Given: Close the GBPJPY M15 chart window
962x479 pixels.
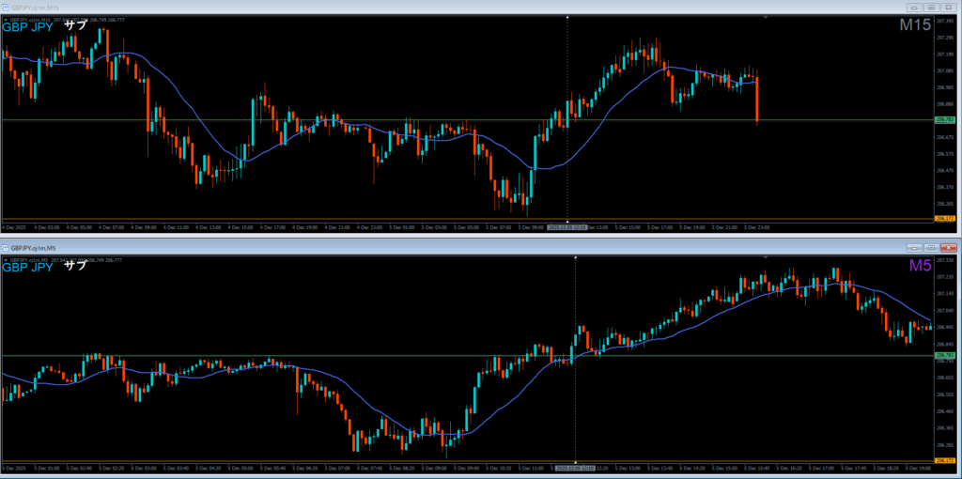Looking at the screenshot, I should tap(949, 7).
